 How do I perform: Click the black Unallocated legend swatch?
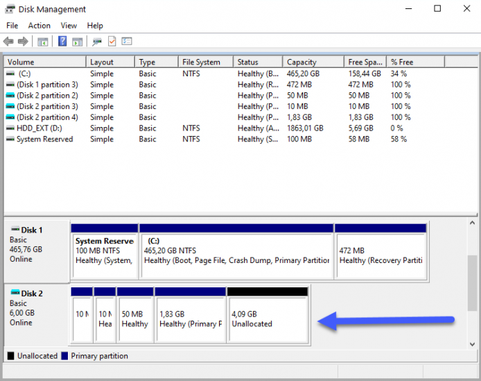coord(10,356)
